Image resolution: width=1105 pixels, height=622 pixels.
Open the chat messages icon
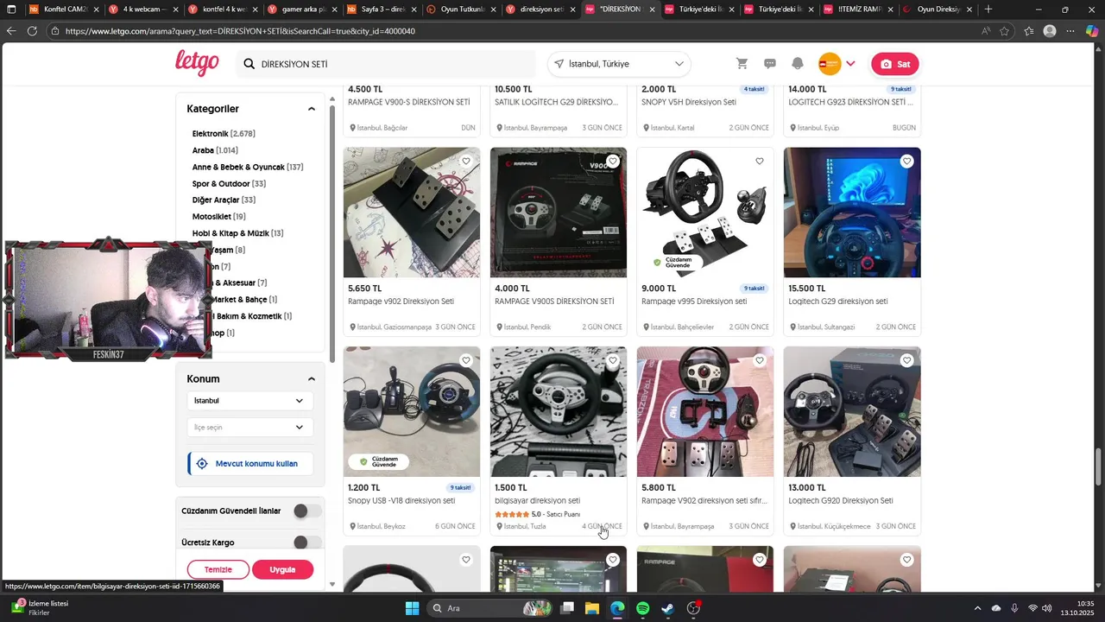click(770, 64)
